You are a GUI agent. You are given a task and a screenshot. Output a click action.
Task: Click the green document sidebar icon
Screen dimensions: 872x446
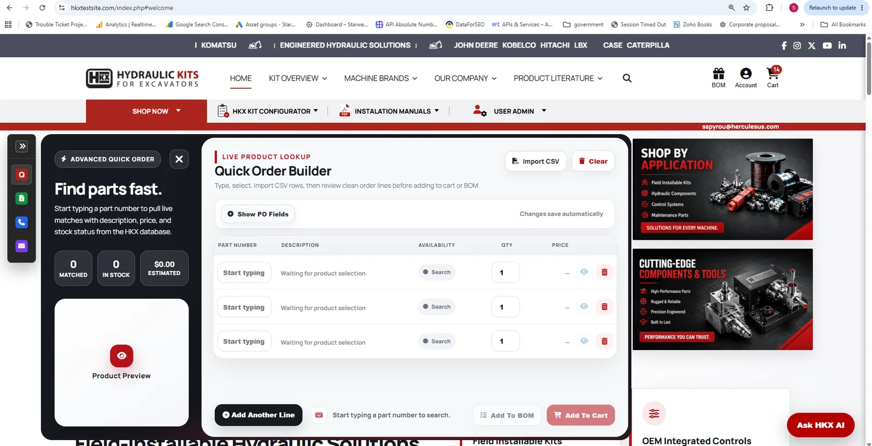(22, 198)
